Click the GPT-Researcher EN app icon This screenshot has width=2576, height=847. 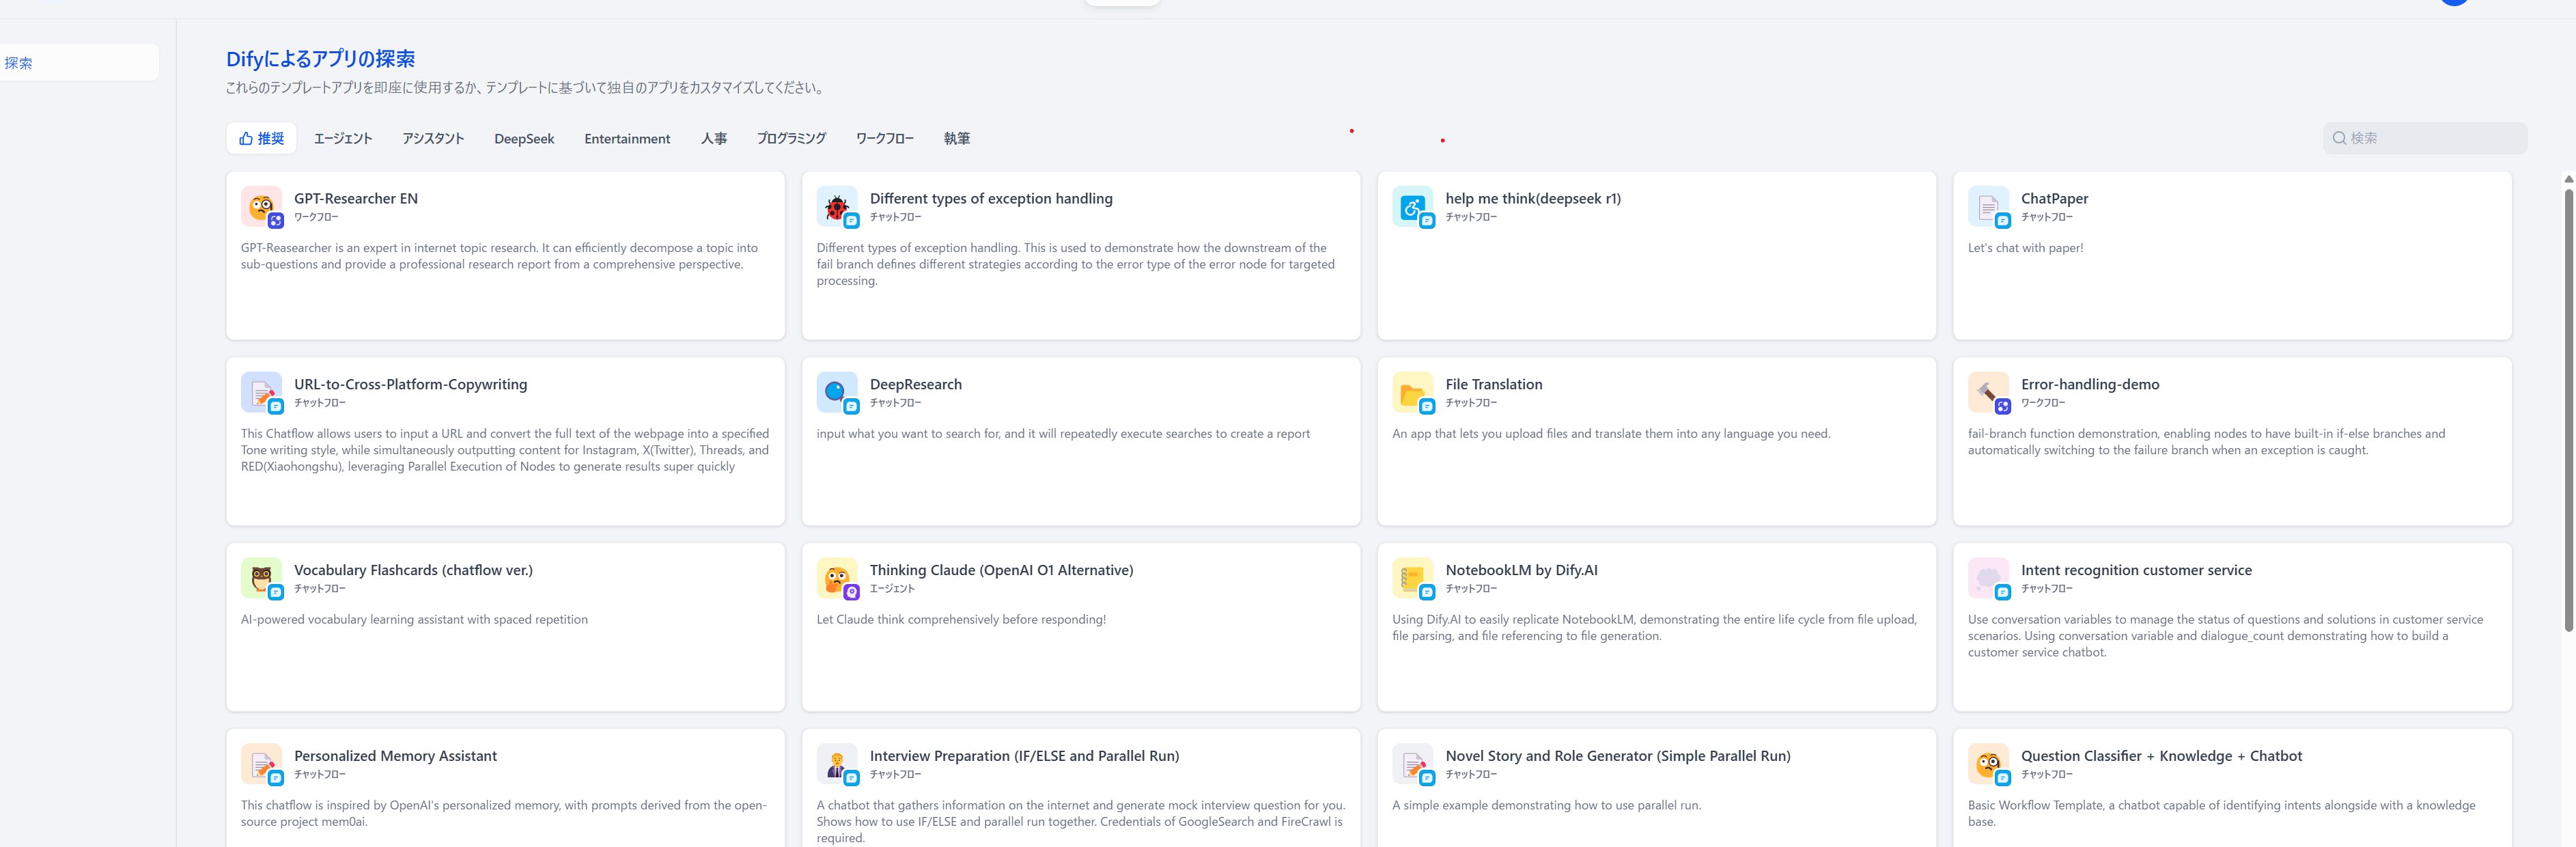click(261, 207)
